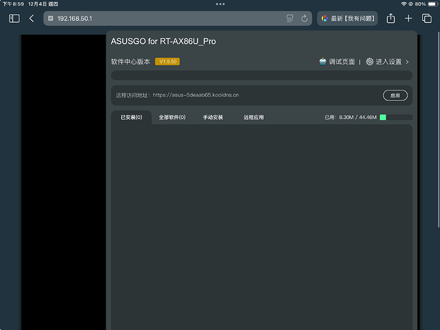Click the 调试页面 link
This screenshot has width=440, height=330.
tap(342, 61)
